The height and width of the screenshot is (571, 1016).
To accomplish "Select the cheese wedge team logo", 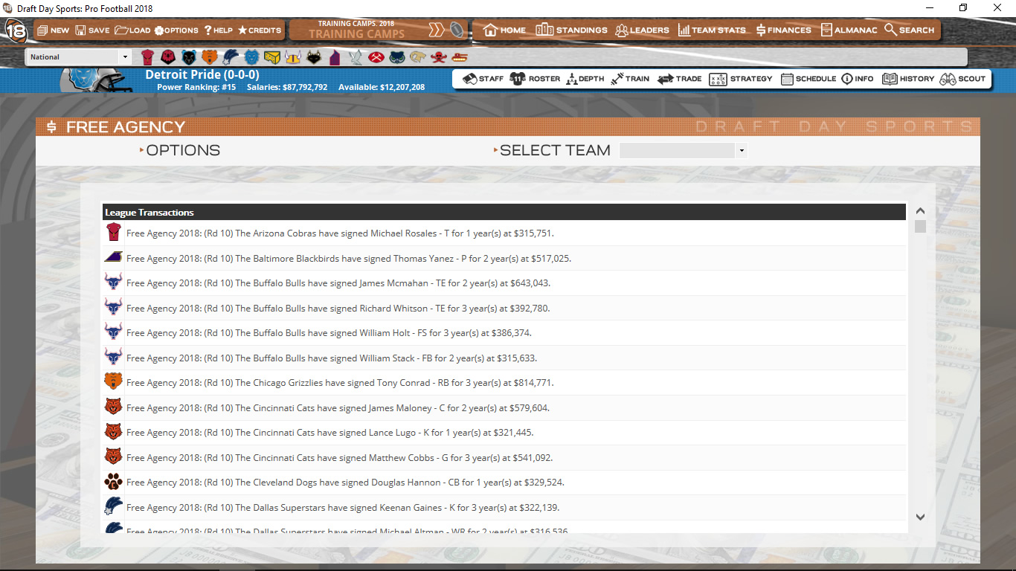I will [271, 56].
